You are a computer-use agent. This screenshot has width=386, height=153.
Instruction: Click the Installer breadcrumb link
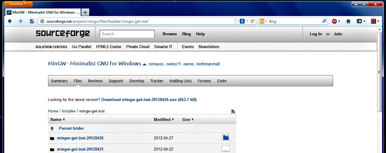(x=69, y=111)
